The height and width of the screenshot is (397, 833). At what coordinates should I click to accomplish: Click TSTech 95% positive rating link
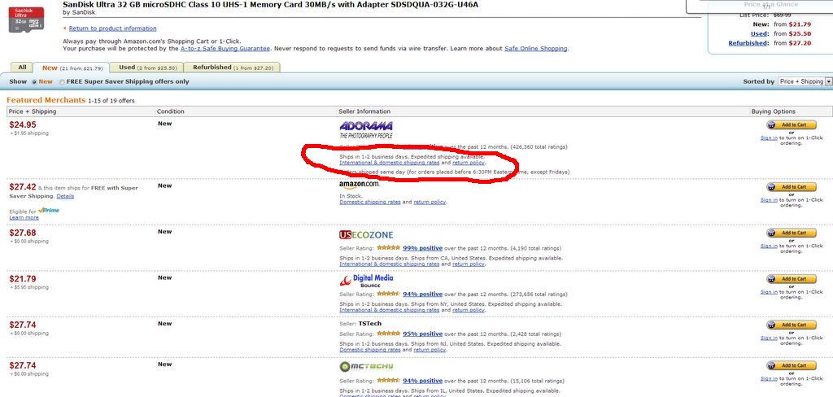(x=423, y=334)
